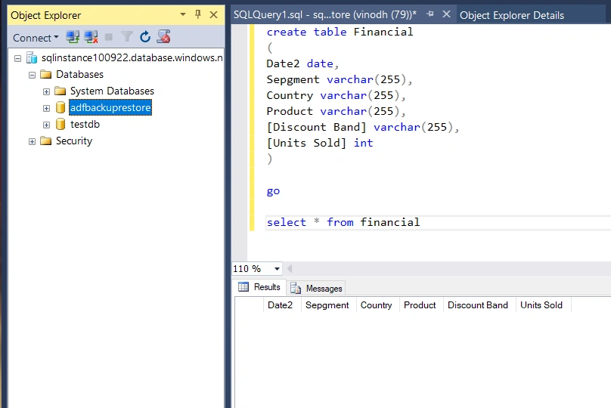Click the Activity Monitor icon in toolbar
This screenshot has height=408, width=611.
click(163, 36)
